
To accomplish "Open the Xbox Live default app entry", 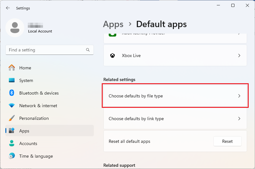I will pyautogui.click(x=175, y=55).
